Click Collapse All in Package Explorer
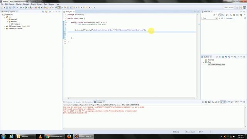Image resolution: width=247 pixels, height=139 pixels. tap(43, 12)
